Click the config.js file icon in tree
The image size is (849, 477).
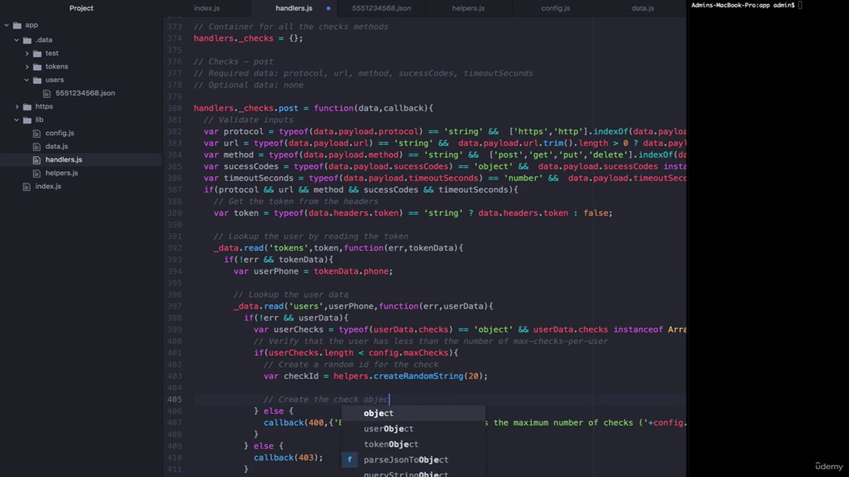tap(37, 133)
